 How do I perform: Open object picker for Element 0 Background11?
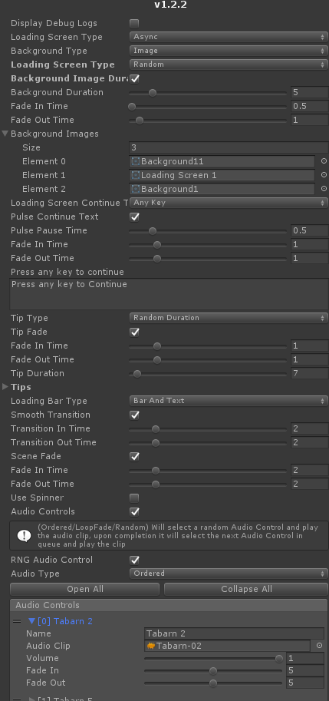(x=324, y=161)
